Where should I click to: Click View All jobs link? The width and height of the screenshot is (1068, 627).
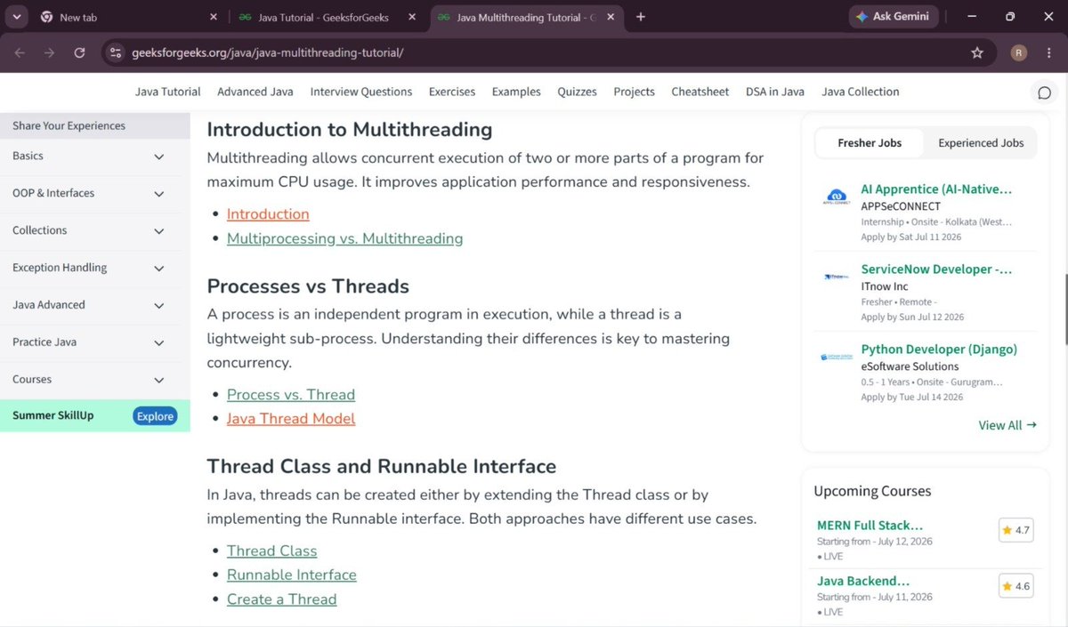point(1007,425)
